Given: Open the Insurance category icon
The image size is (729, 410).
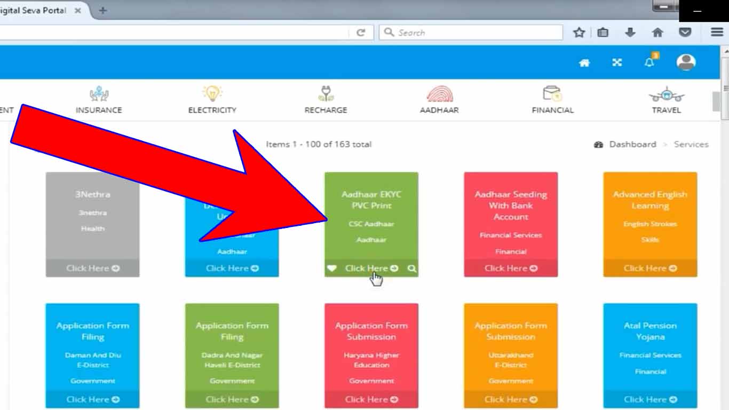Looking at the screenshot, I should coord(99,94).
